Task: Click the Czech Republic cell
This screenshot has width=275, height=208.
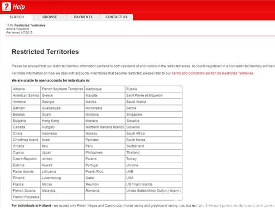Action: 26,159
